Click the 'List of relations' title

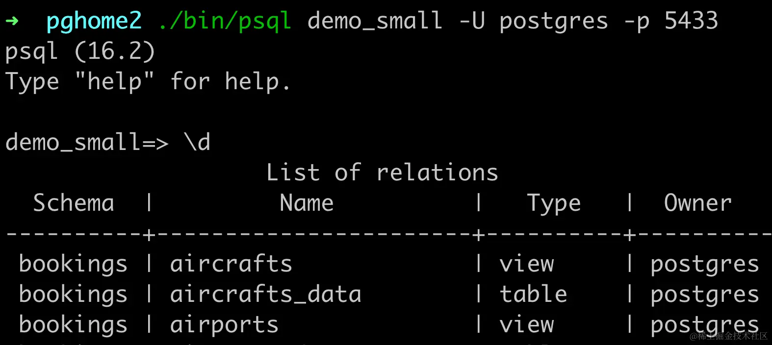pos(382,172)
